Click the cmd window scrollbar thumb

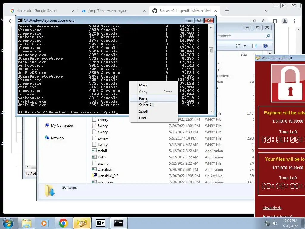(x=211, y=50)
